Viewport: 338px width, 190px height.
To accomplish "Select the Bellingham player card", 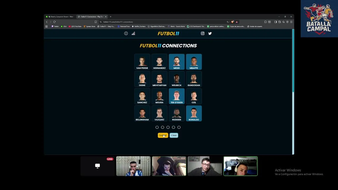I will coord(142,113).
